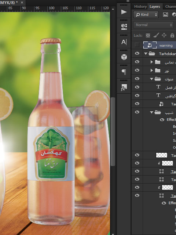Open the Styles fx panel icon

pos(124,87)
